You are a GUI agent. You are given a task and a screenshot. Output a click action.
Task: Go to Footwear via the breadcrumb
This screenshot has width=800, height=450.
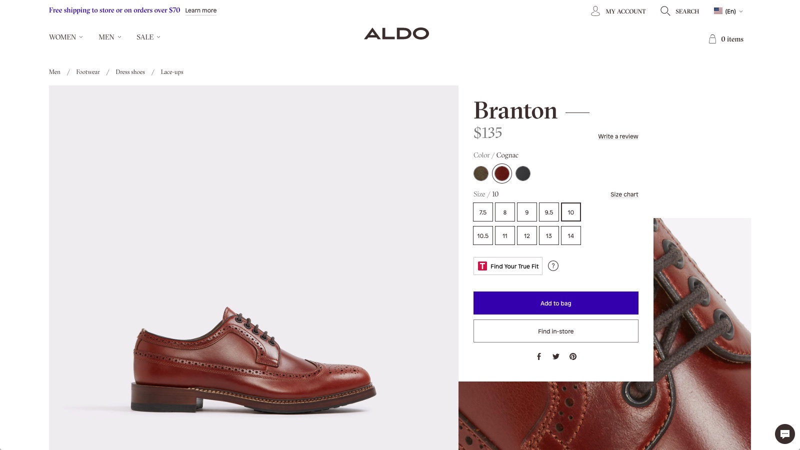pos(87,72)
